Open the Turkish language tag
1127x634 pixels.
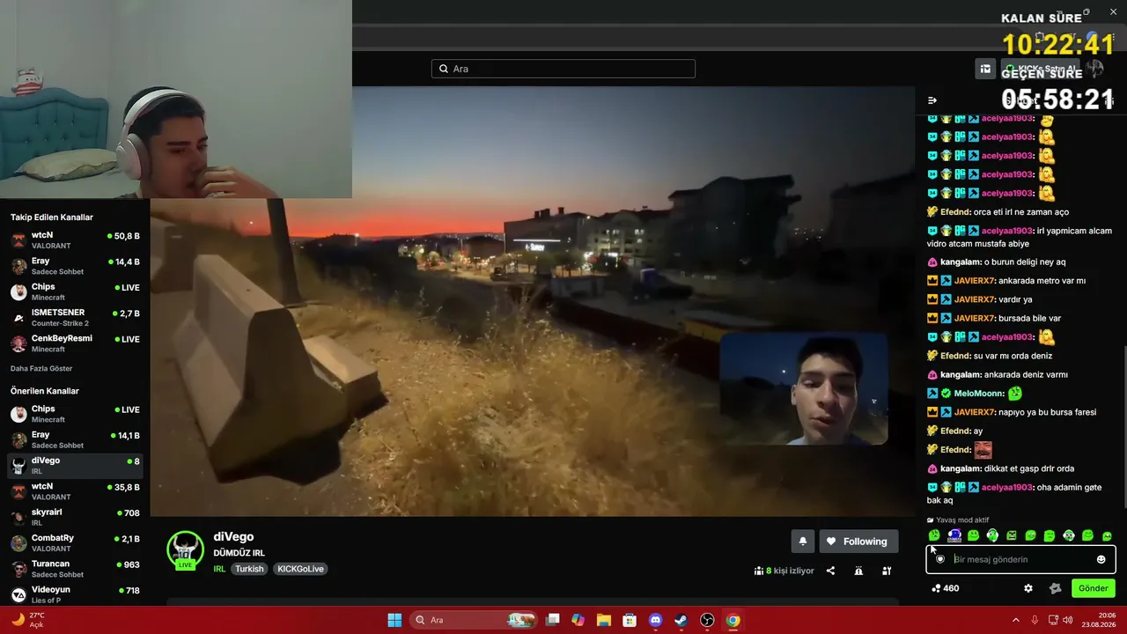pyautogui.click(x=249, y=569)
